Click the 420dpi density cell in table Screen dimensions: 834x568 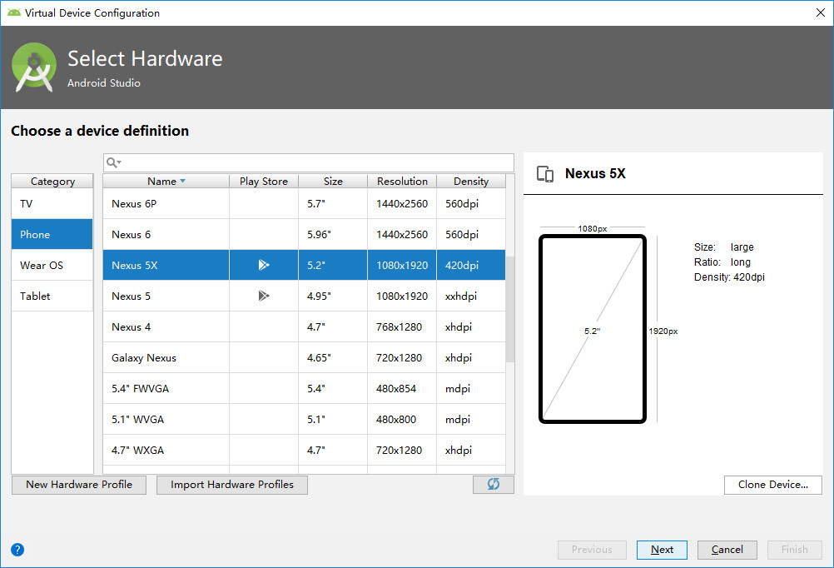click(471, 265)
